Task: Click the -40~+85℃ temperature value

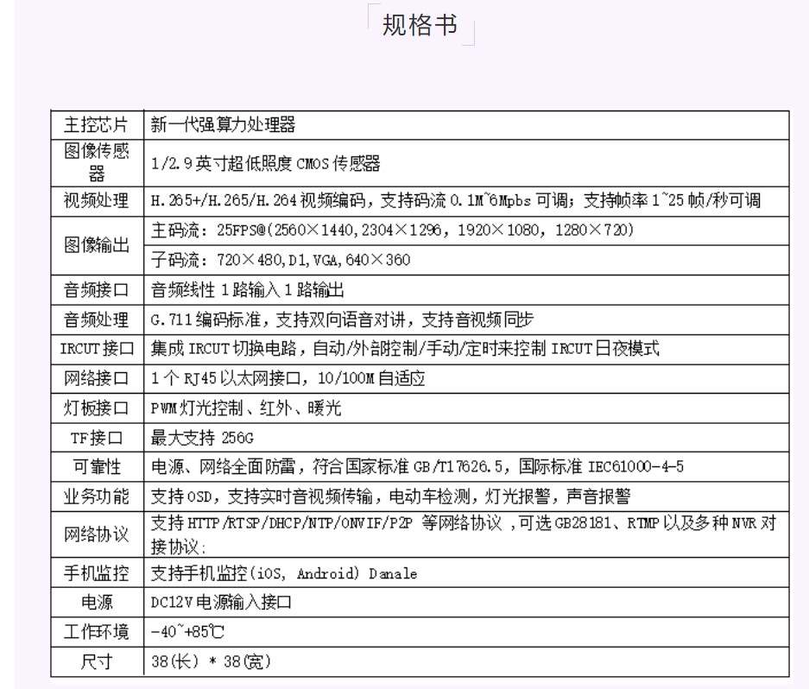Action: 187,632
